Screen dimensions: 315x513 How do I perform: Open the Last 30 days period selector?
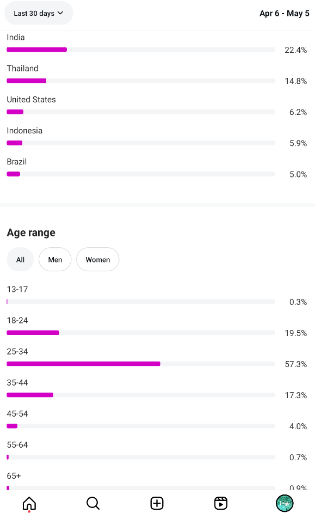[x=39, y=13]
